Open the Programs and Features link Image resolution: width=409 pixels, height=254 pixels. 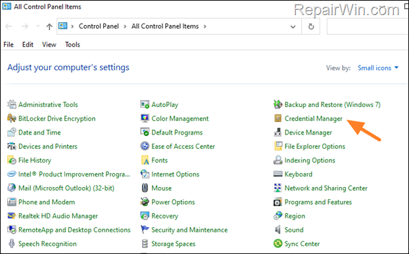pyautogui.click(x=318, y=202)
